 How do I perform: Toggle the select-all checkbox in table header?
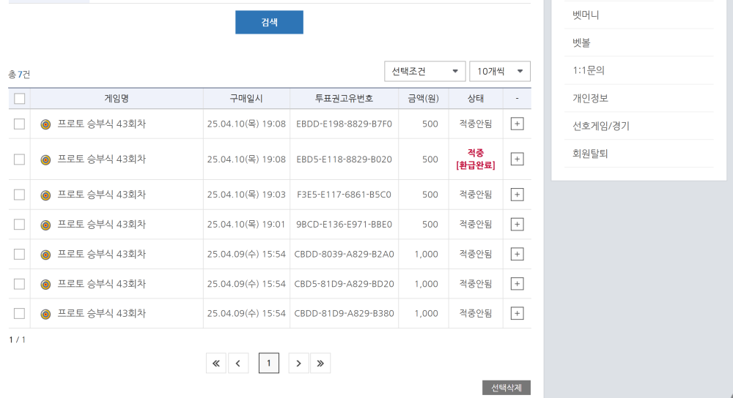[x=19, y=99]
